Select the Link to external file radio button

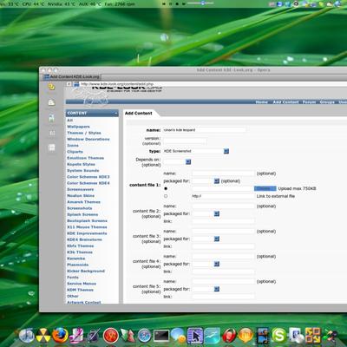coord(166,196)
